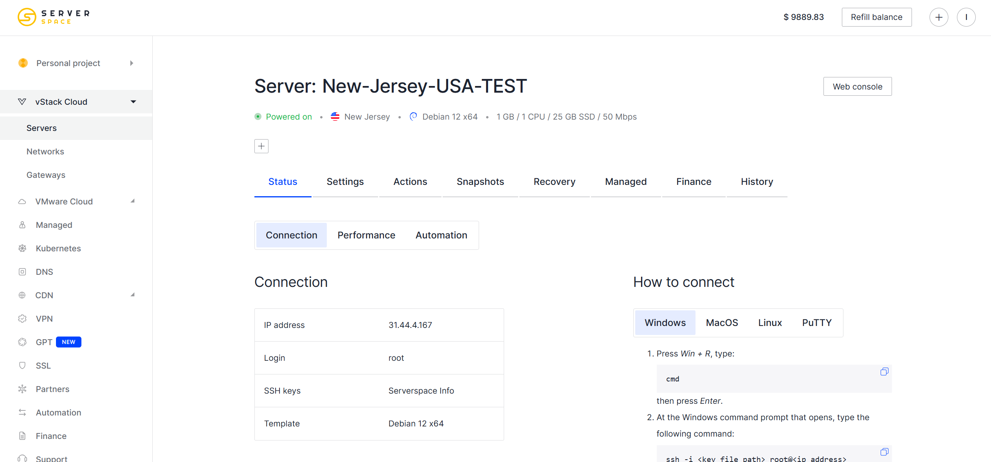Click the VMware Cloud icon in the sidebar
991x462 pixels.
pyautogui.click(x=22, y=202)
